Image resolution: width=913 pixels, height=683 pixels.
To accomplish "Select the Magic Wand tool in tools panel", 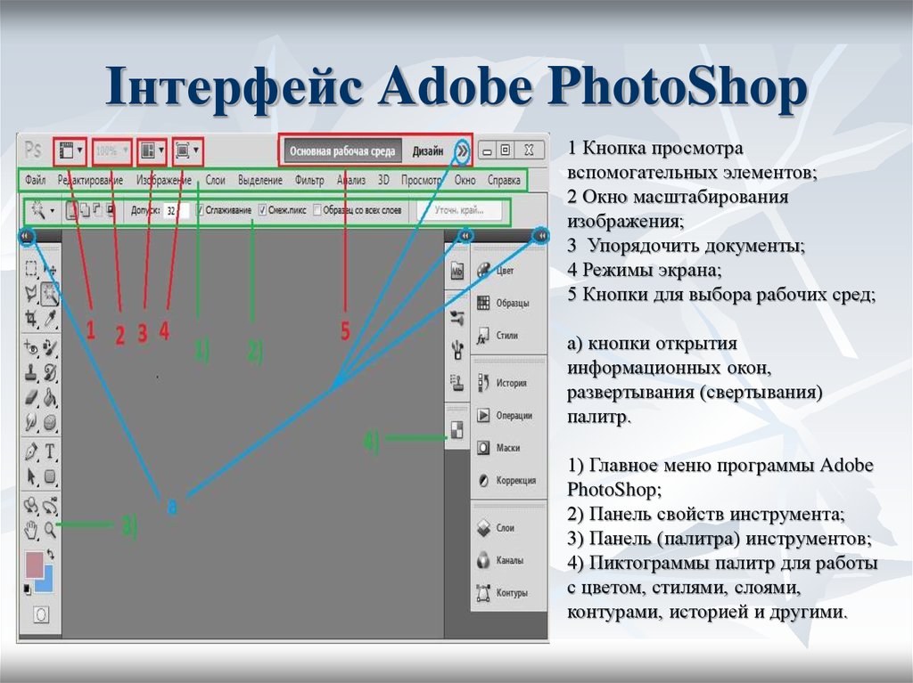I will pos(51,294).
